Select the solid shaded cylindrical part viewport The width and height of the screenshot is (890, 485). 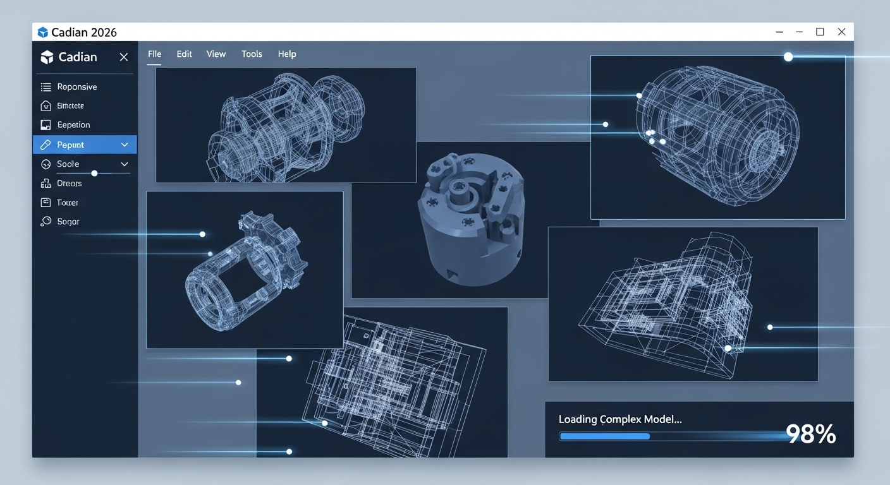pyautogui.click(x=474, y=220)
